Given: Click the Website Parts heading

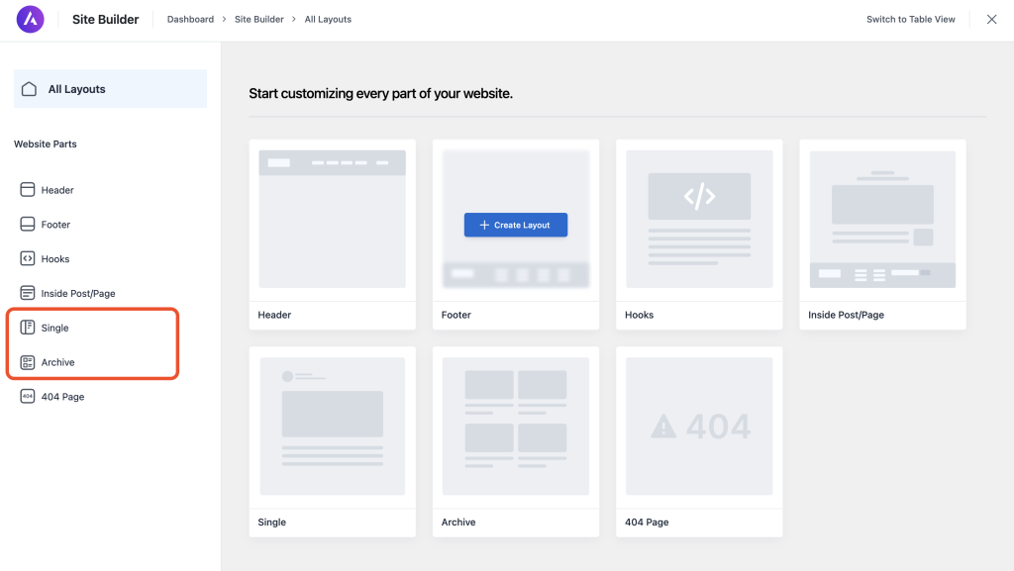Looking at the screenshot, I should click(x=46, y=144).
